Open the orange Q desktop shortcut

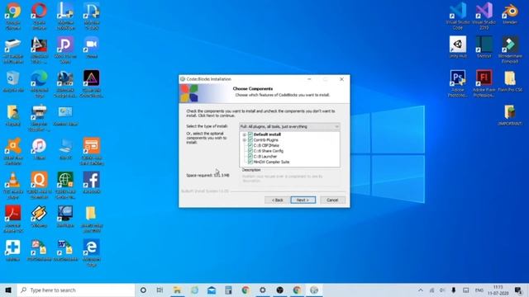(39, 185)
